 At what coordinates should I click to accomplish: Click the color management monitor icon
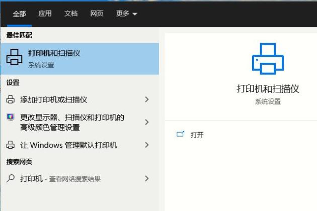pyautogui.click(x=10, y=117)
